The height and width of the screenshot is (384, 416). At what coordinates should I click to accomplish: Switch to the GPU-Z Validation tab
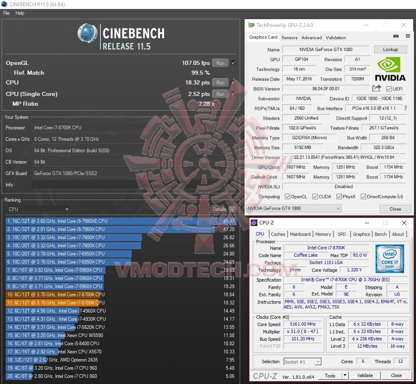(x=335, y=38)
